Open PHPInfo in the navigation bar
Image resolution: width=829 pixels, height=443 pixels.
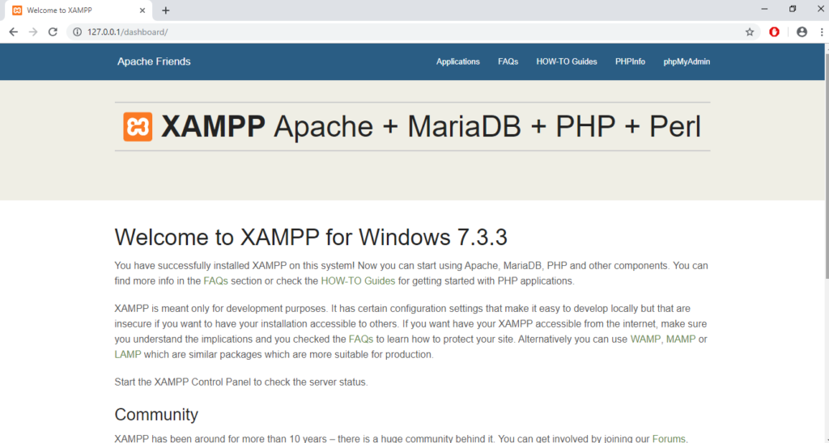pos(630,61)
